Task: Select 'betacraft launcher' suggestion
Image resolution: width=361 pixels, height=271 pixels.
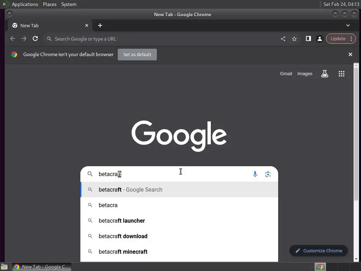Action: pos(179,221)
